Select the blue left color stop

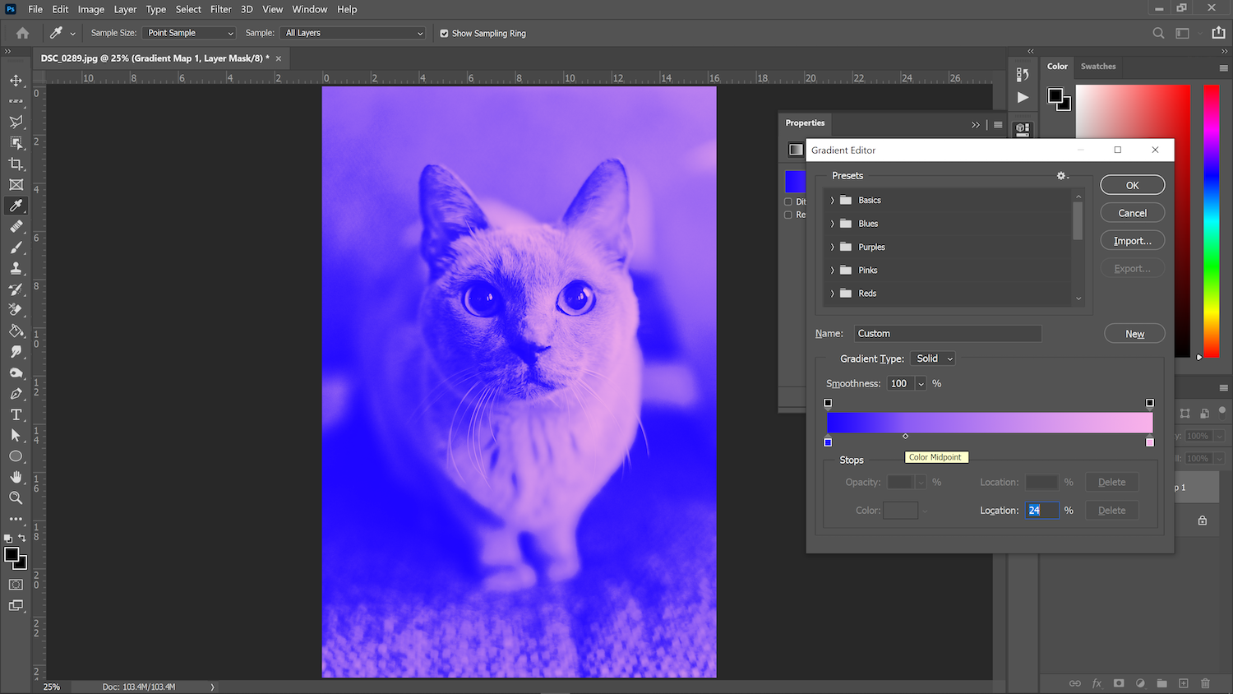(828, 442)
